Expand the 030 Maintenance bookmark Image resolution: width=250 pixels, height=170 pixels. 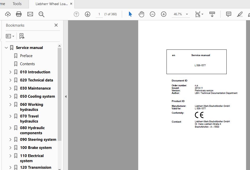tap(10, 88)
